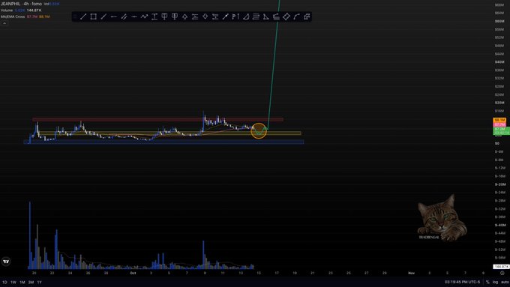This screenshot has width=510, height=287.
Task: Toggle percentage scale with % button
Action: [x=487, y=282]
